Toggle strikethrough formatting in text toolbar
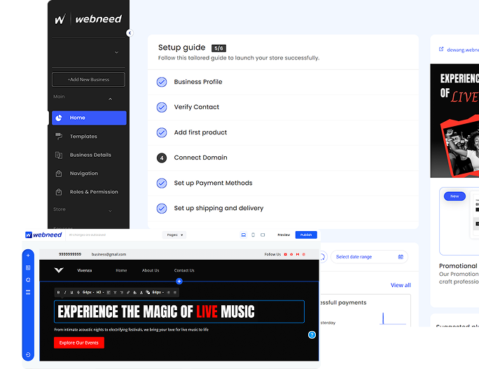This screenshot has height=369, width=479. click(x=78, y=292)
